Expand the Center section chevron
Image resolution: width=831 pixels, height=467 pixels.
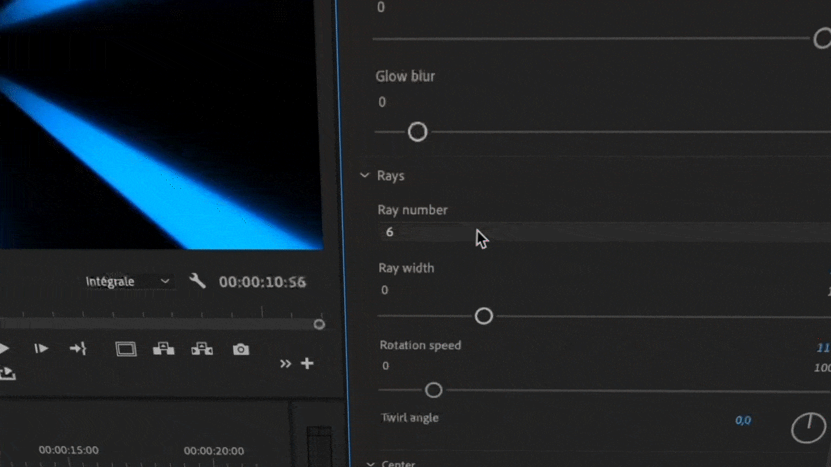pos(371,464)
